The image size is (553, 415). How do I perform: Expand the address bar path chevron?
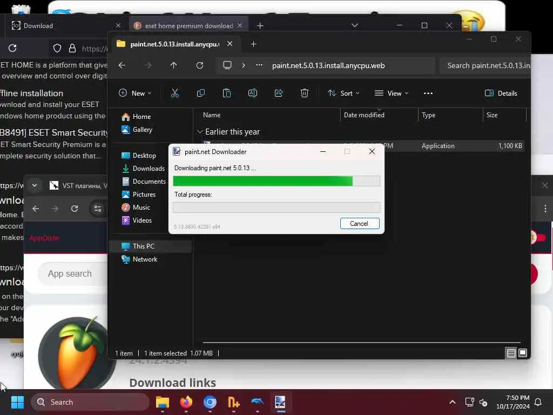[244, 65]
